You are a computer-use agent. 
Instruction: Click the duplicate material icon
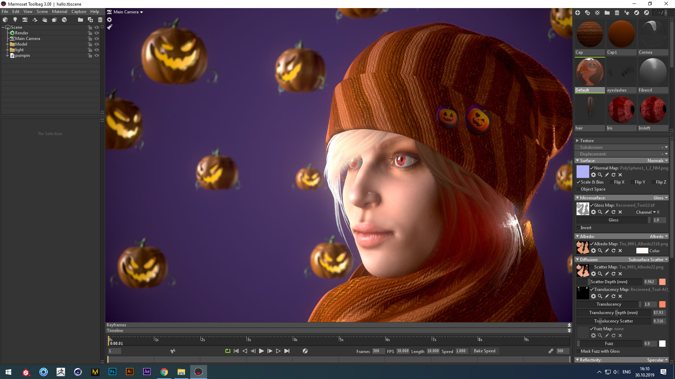pos(587,13)
